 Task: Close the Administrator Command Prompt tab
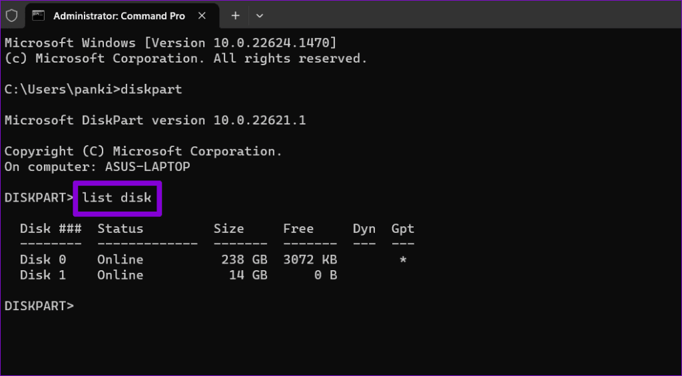coord(202,16)
